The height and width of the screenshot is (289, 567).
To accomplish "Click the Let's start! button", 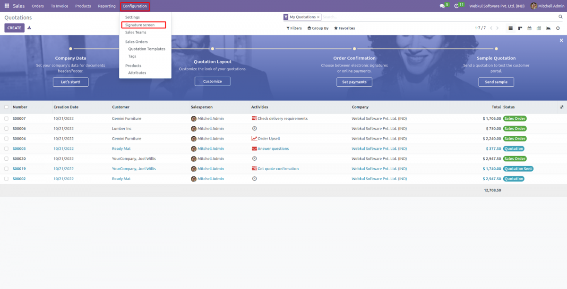I will point(70,82).
